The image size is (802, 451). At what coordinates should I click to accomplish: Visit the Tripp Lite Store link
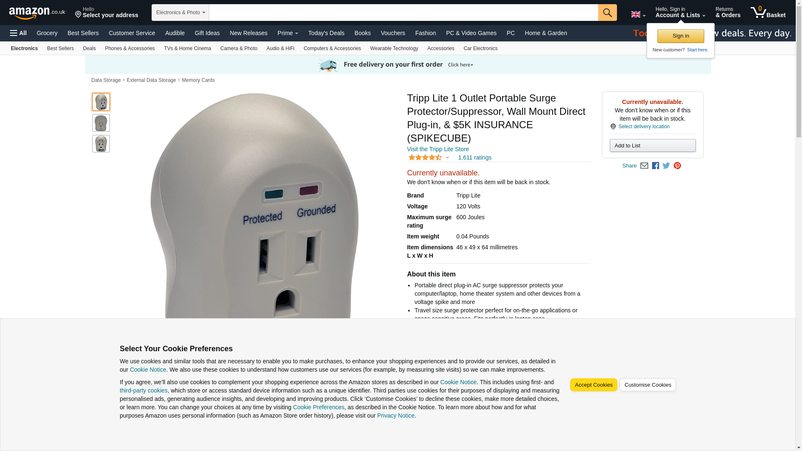(x=438, y=149)
